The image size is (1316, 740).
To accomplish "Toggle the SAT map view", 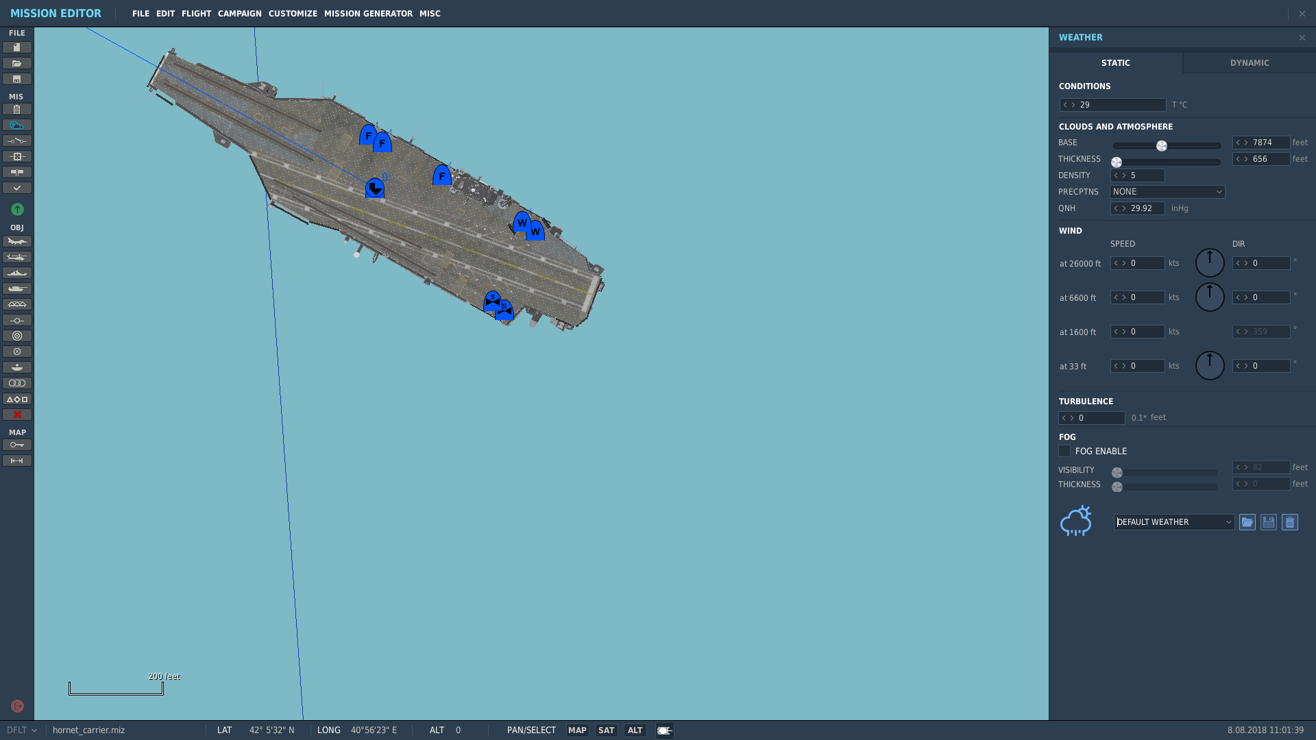I will (x=606, y=730).
